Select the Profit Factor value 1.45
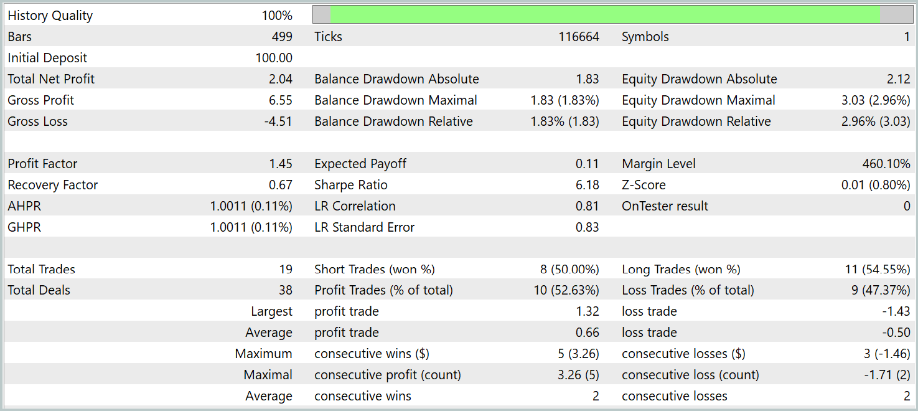 click(281, 164)
